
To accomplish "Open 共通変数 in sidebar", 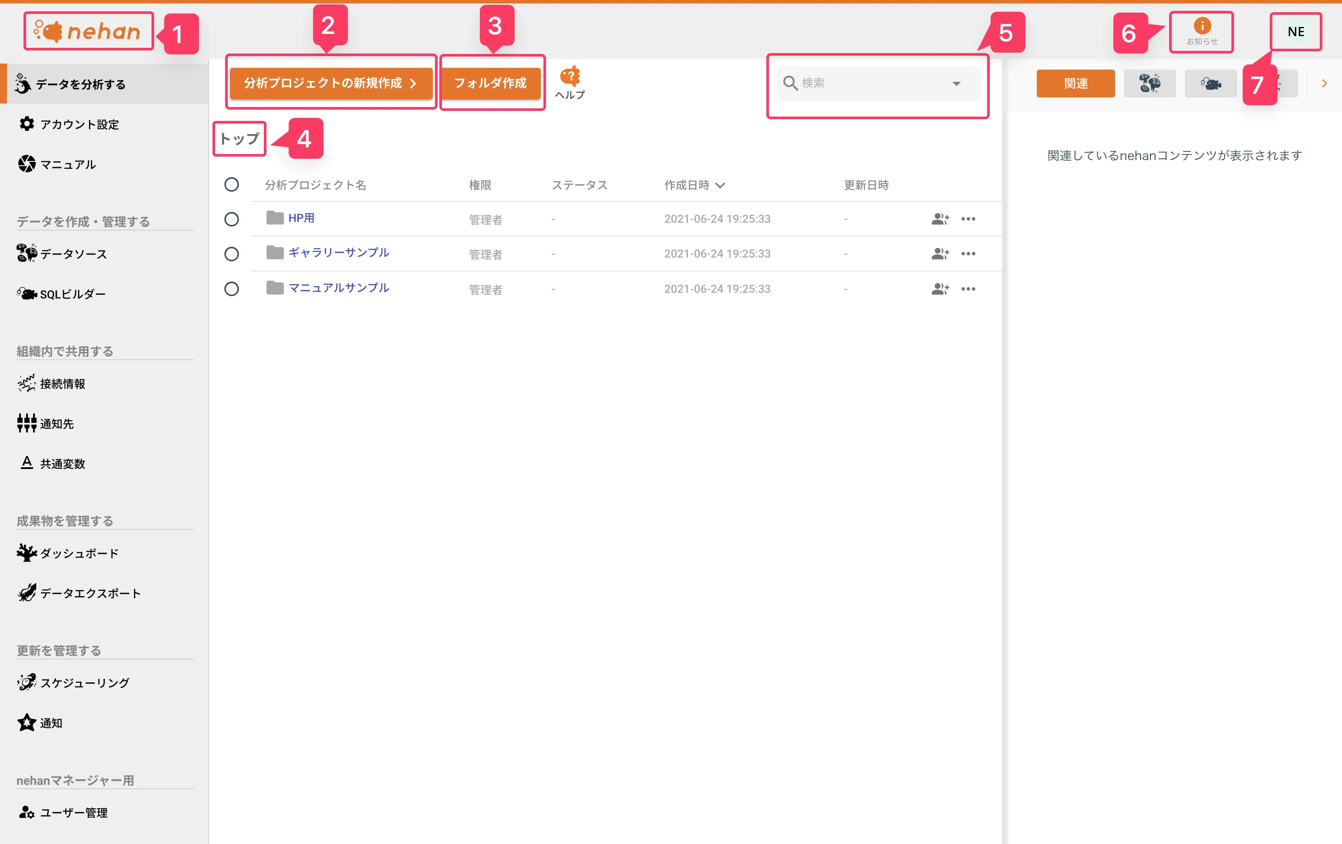I will point(104,463).
